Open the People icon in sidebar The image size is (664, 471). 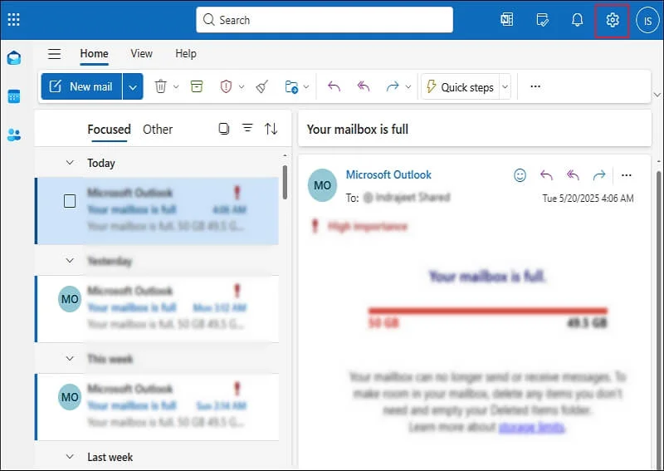click(x=14, y=135)
